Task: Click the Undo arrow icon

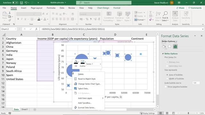Action: coord(26,3)
